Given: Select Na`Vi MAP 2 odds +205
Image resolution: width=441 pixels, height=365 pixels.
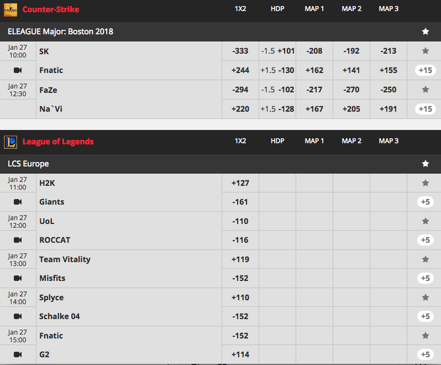Looking at the screenshot, I should 351,109.
